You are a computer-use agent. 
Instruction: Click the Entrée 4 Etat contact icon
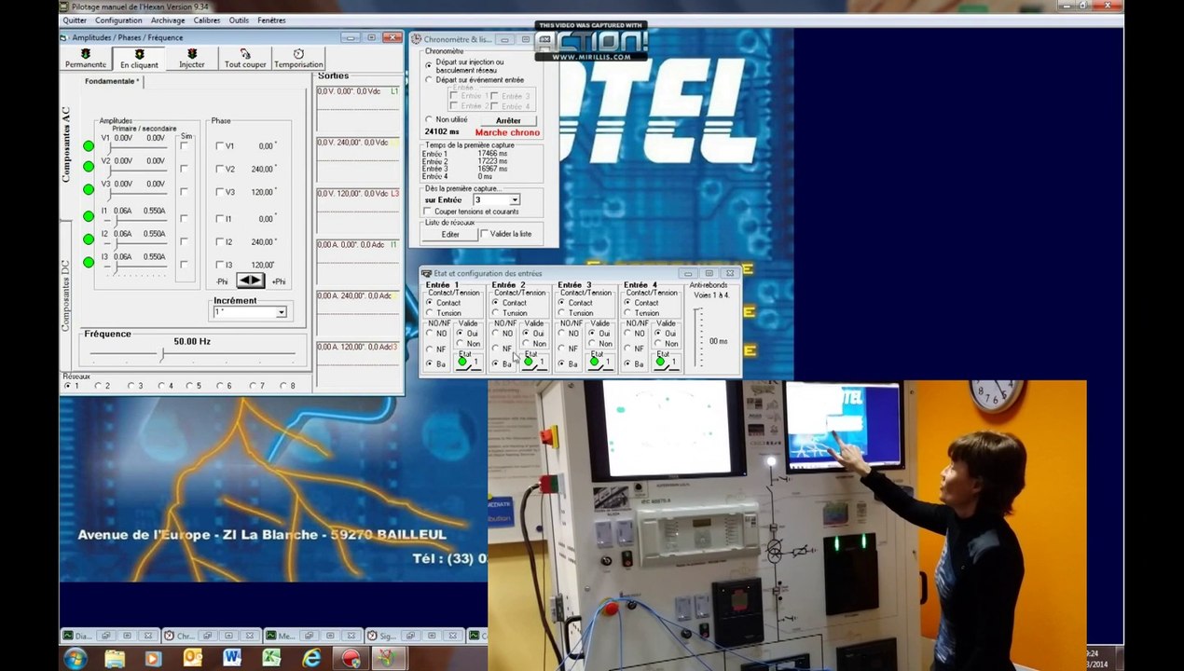pos(666,362)
